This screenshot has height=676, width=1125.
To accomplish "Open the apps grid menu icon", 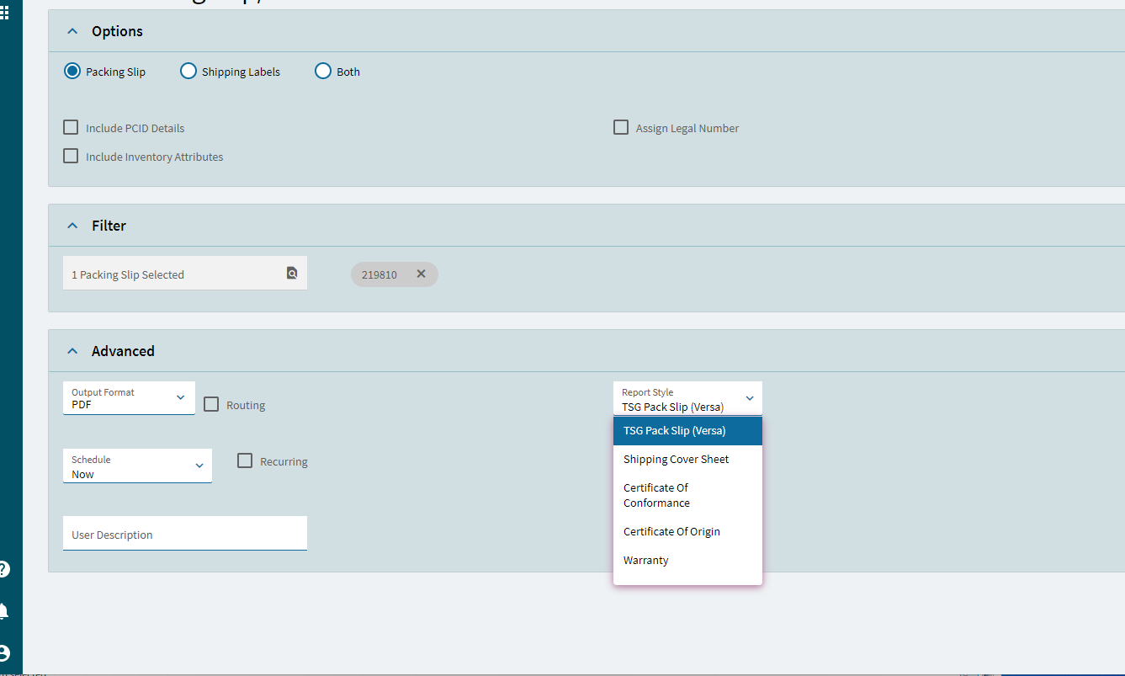I will 4,13.
